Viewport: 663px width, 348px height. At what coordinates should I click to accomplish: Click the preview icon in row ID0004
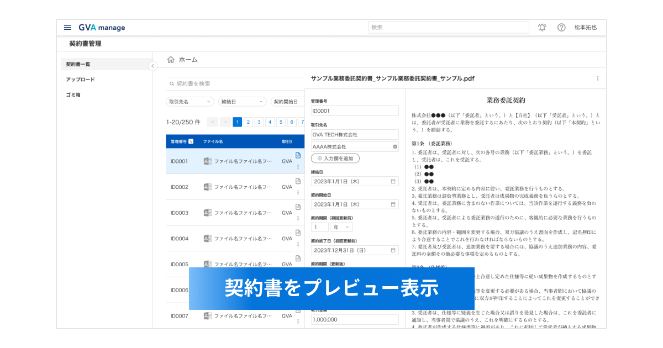[x=298, y=233]
